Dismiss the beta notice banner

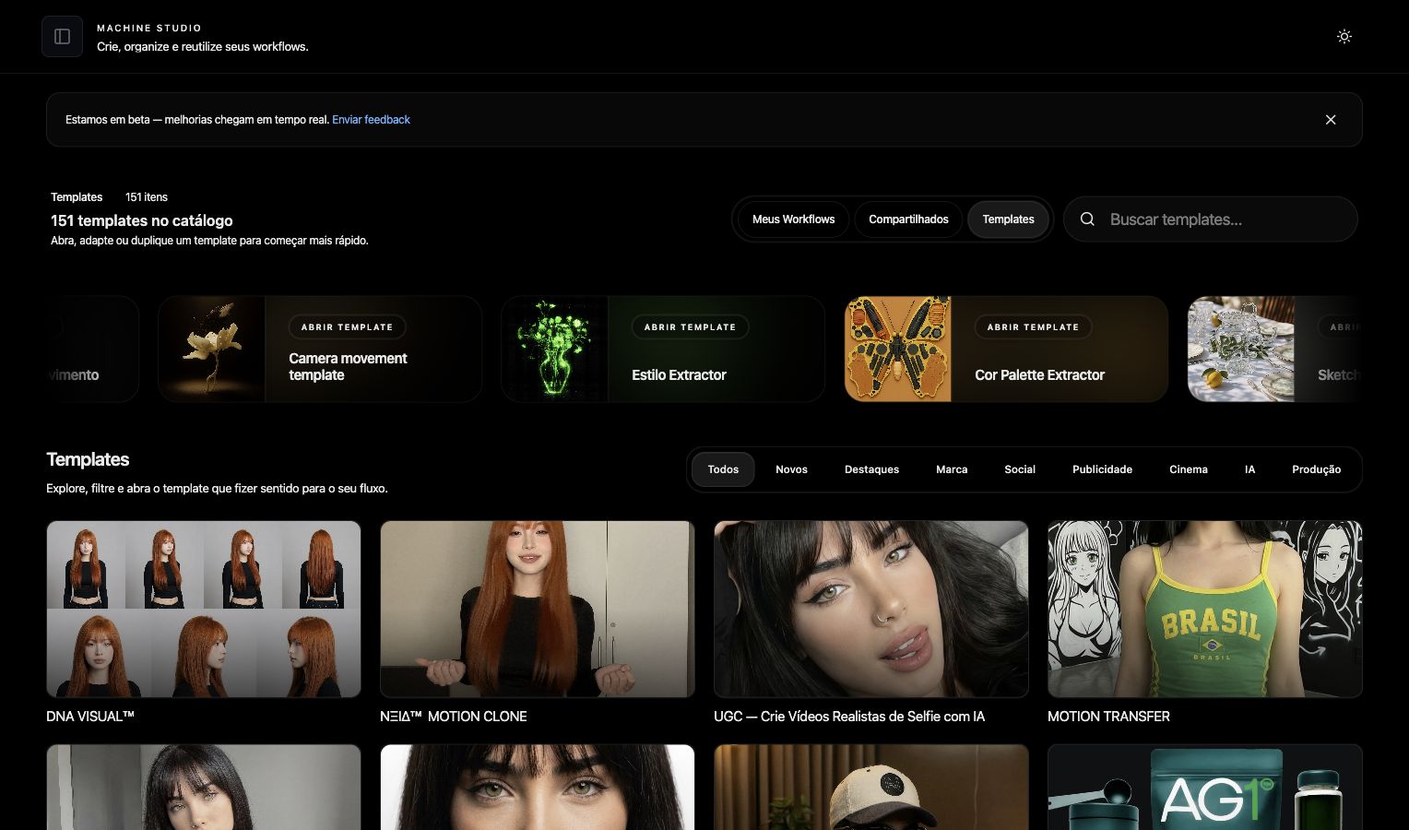[1331, 120]
